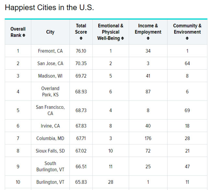211x190 pixels.
Task: Click Fremont's total score 76.10
Action: click(x=81, y=51)
